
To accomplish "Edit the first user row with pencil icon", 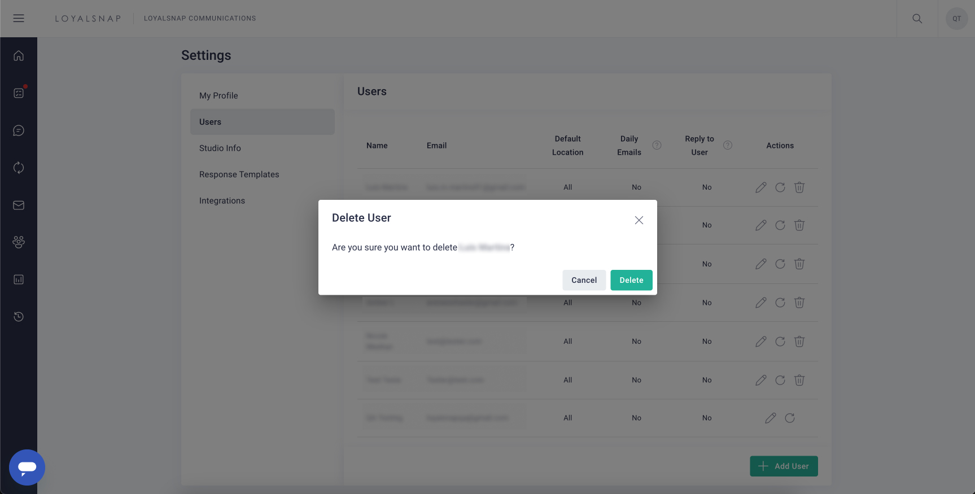I will click(761, 187).
